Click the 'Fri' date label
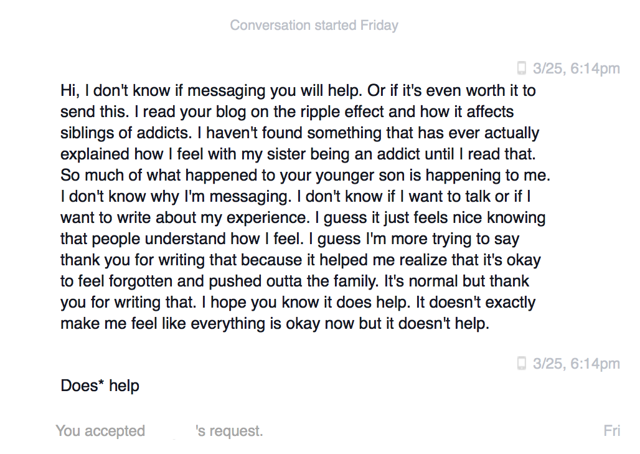Screen dimensions: 640x454 [611, 431]
